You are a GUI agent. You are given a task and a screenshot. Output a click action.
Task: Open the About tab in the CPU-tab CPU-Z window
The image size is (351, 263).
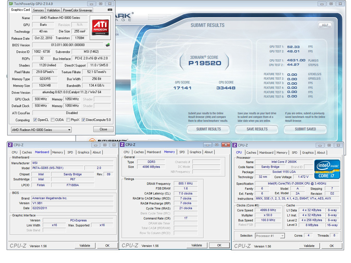321,152
